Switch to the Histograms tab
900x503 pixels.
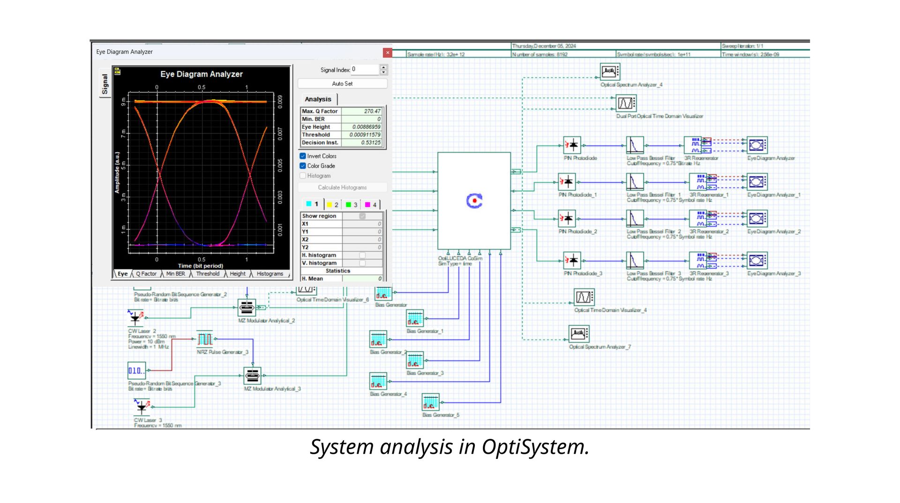[x=270, y=274]
